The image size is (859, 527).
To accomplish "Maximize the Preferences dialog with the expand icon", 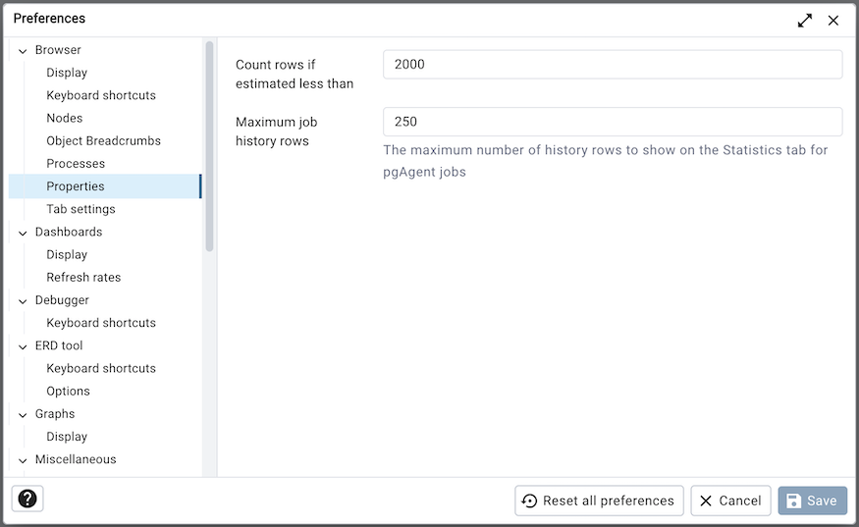I will (x=805, y=20).
